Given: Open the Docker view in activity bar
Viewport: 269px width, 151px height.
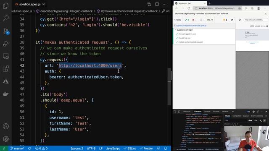Looking at the screenshot, I should (x=5, y=94).
